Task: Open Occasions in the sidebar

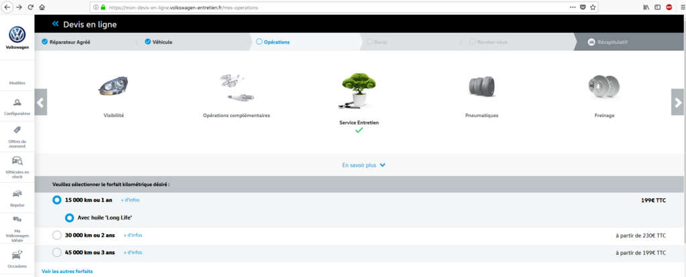Action: coord(17,260)
